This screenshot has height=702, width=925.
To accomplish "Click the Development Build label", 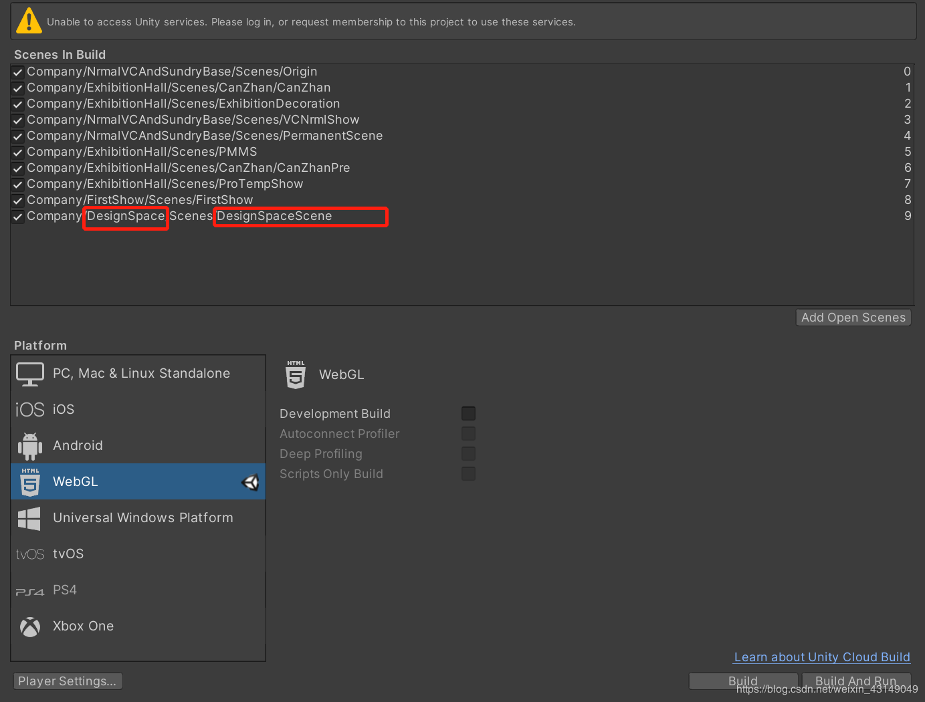I will 335,414.
